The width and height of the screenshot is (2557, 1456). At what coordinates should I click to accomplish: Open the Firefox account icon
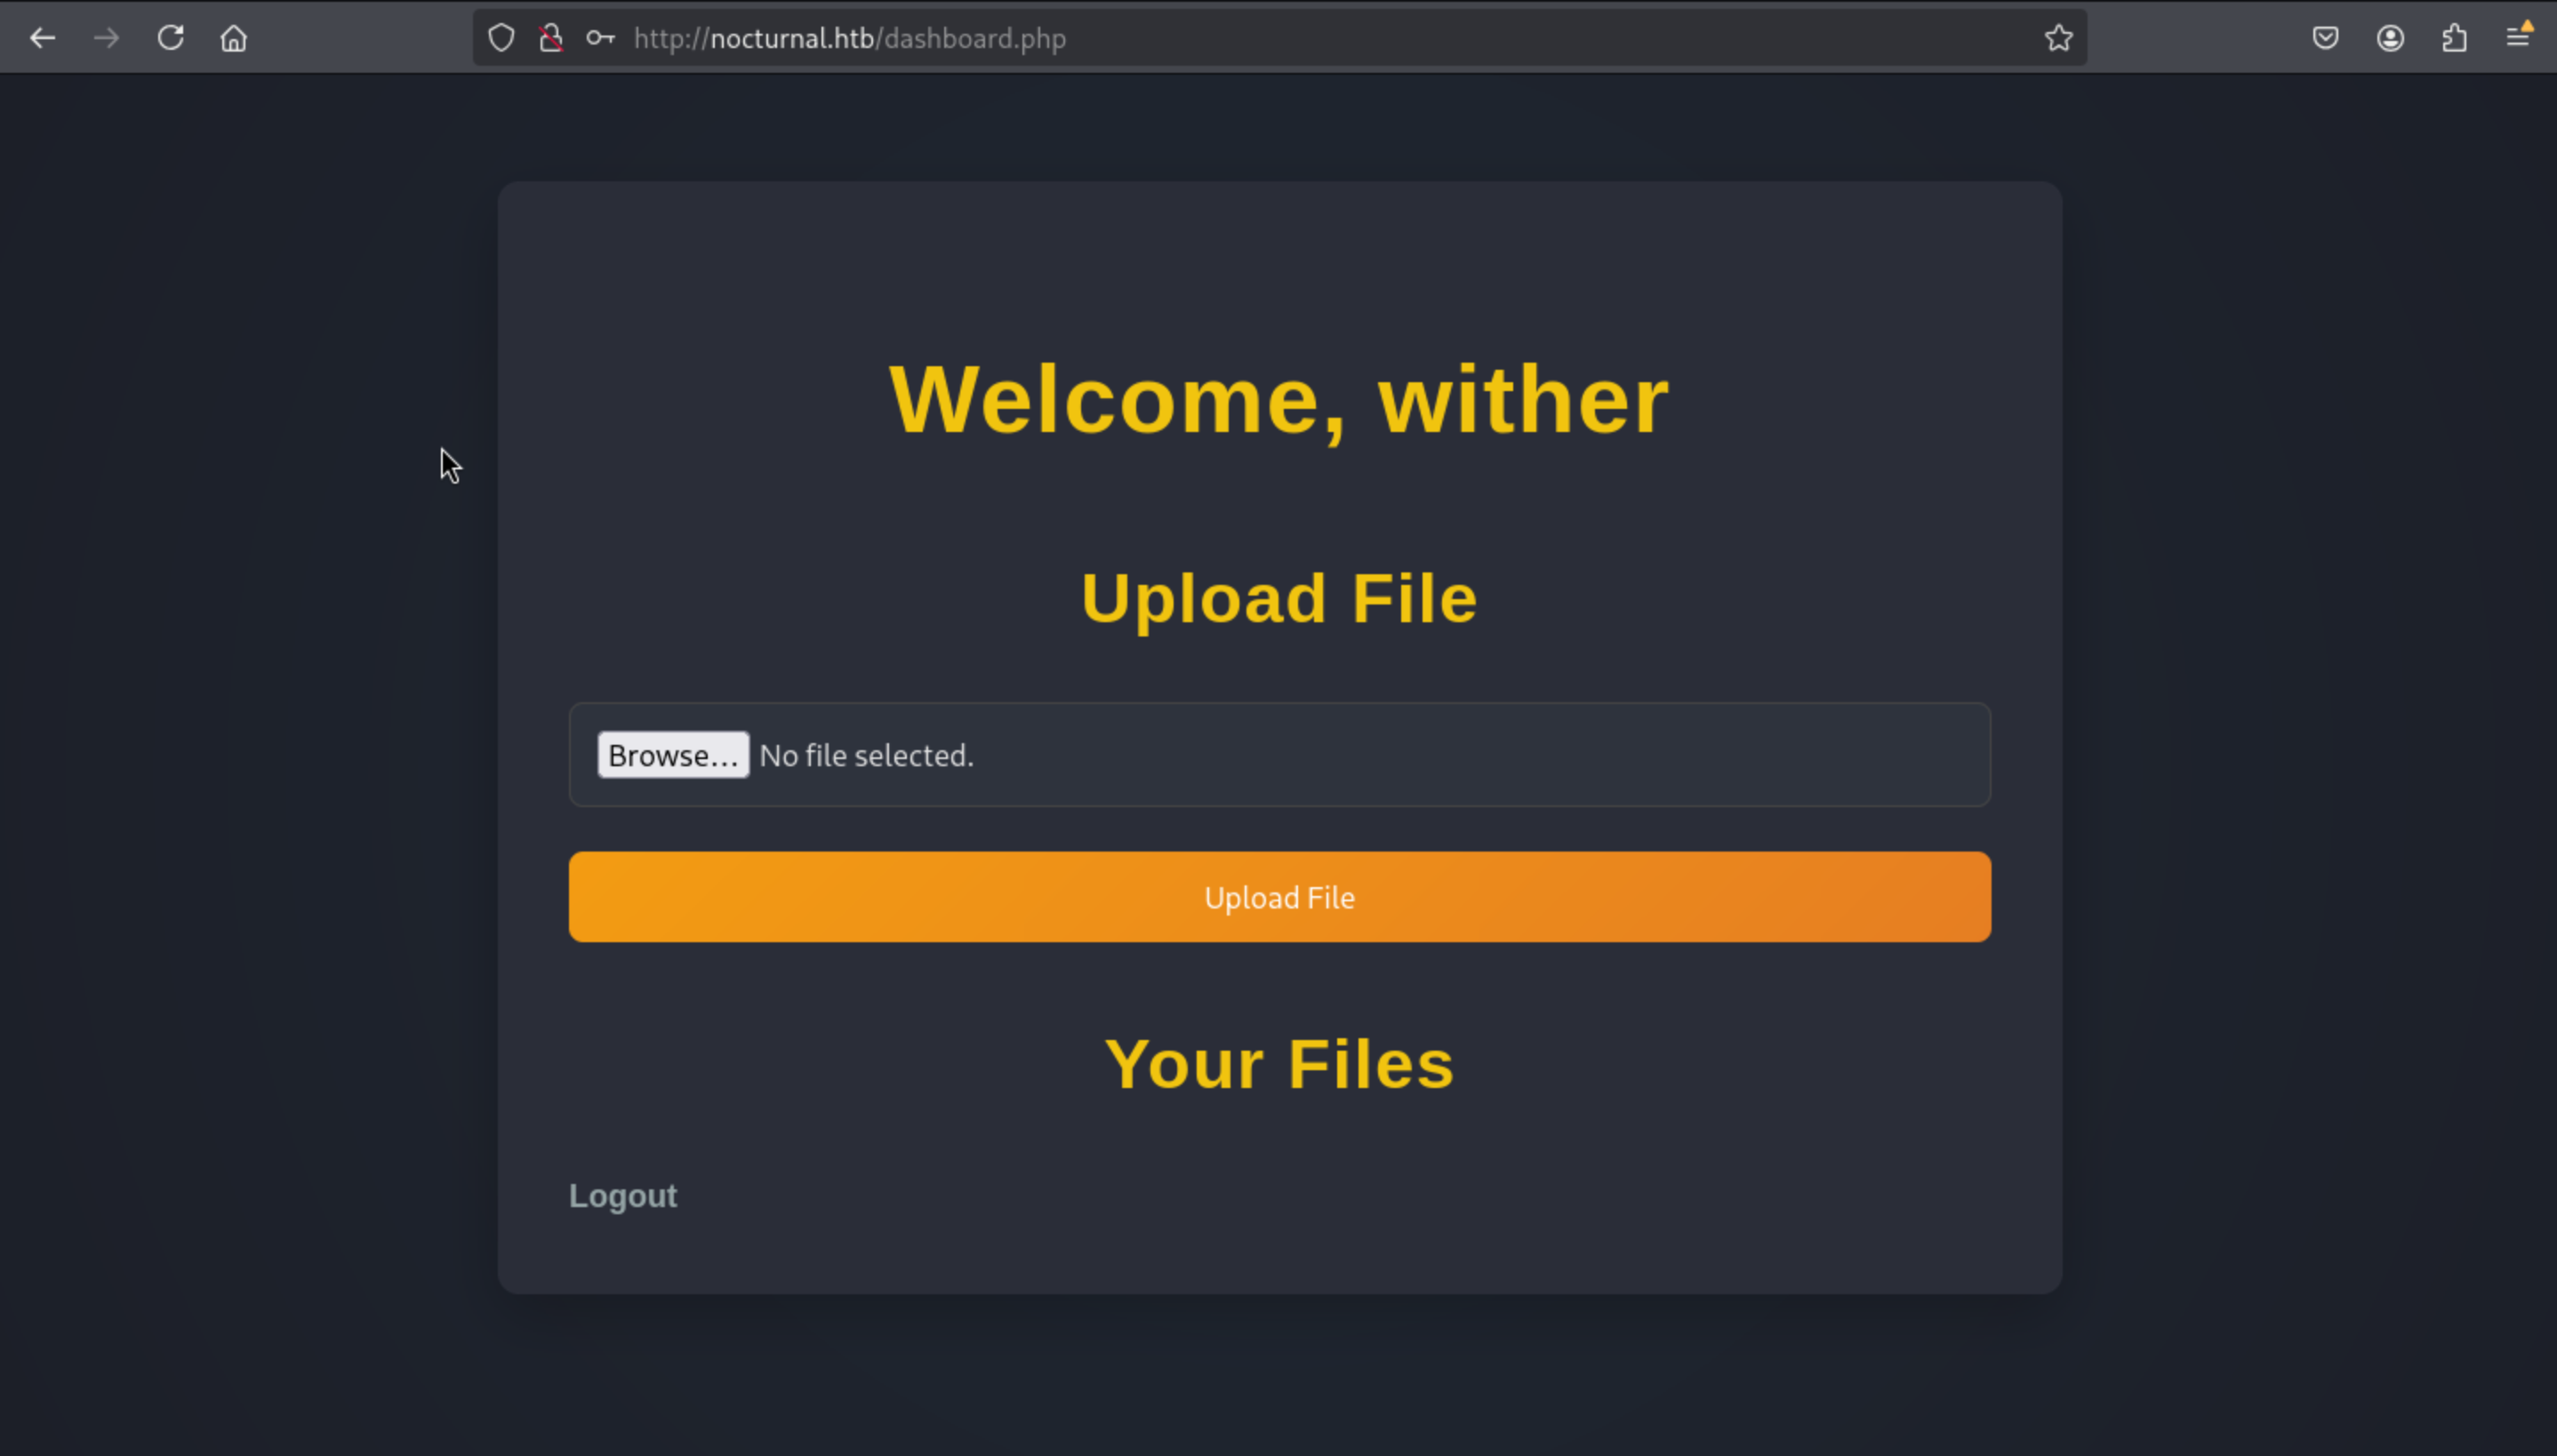[x=2390, y=38]
